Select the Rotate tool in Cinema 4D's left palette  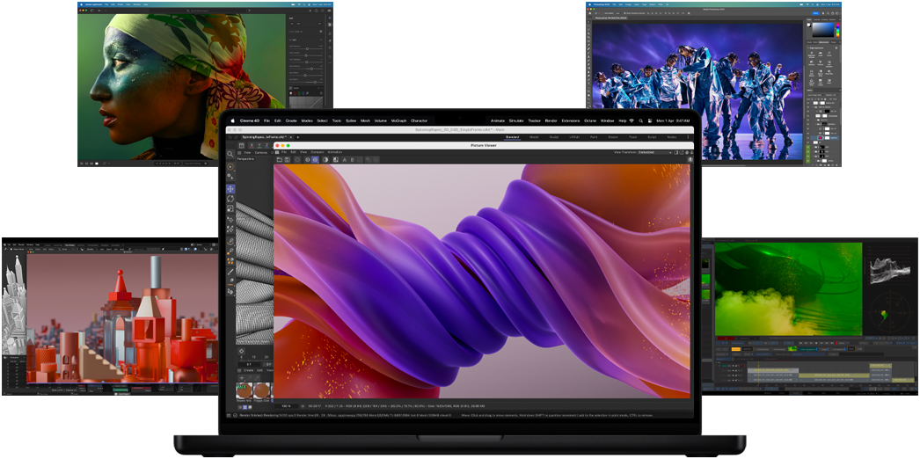(x=230, y=199)
